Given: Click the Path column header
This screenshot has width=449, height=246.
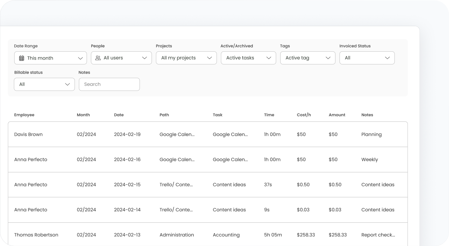Looking at the screenshot, I should click(x=164, y=115).
